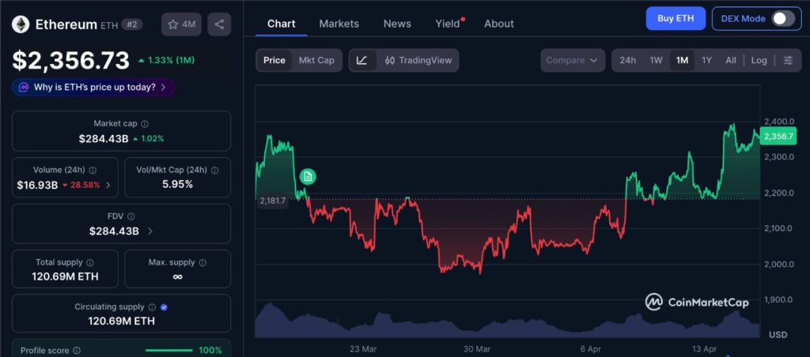Set chart range to 24h
Viewport: 810px width, 357px height.
[627, 60]
